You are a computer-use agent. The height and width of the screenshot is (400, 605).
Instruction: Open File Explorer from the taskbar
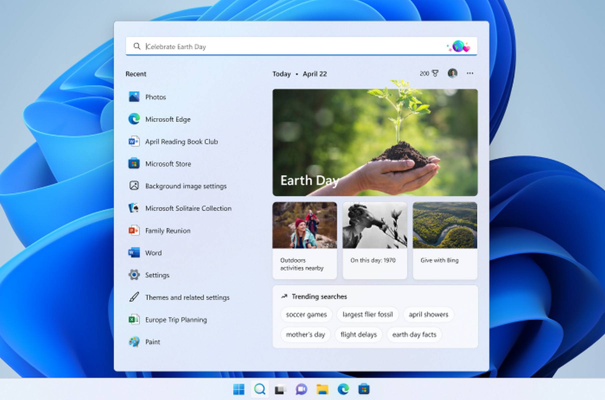click(322, 389)
